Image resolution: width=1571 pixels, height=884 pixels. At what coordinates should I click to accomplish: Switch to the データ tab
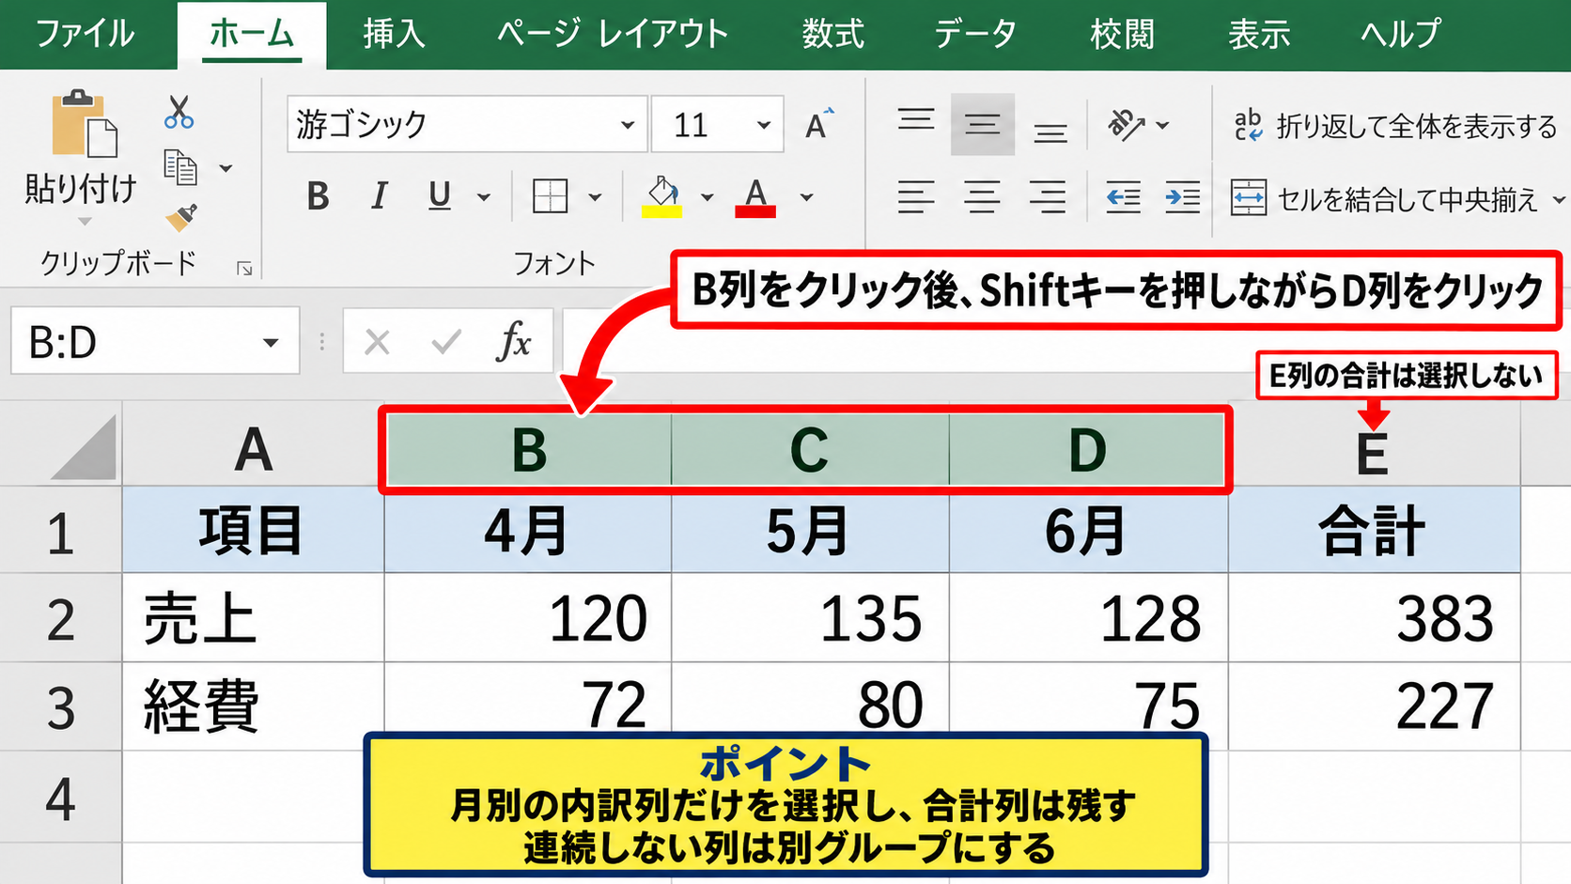point(975,34)
